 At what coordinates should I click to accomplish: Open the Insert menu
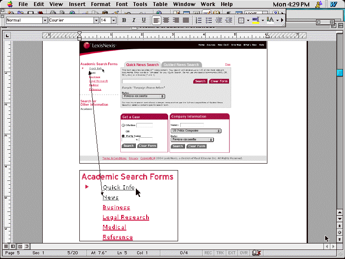[x=77, y=4]
